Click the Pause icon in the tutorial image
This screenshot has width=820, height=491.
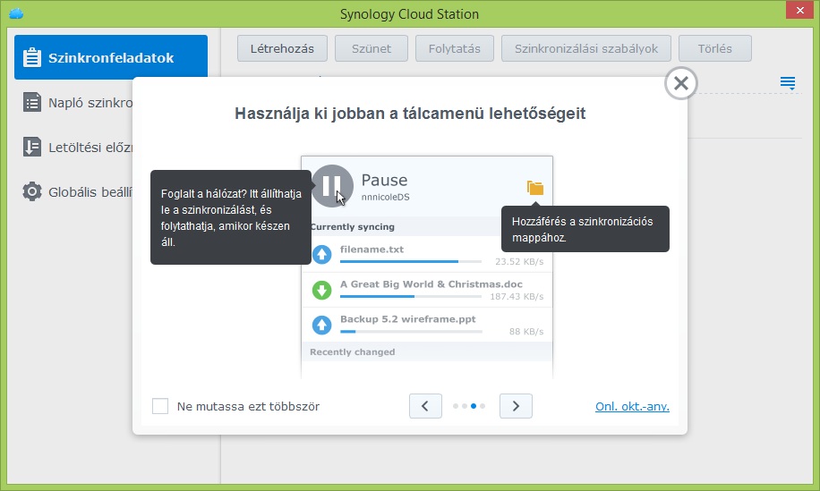[332, 185]
